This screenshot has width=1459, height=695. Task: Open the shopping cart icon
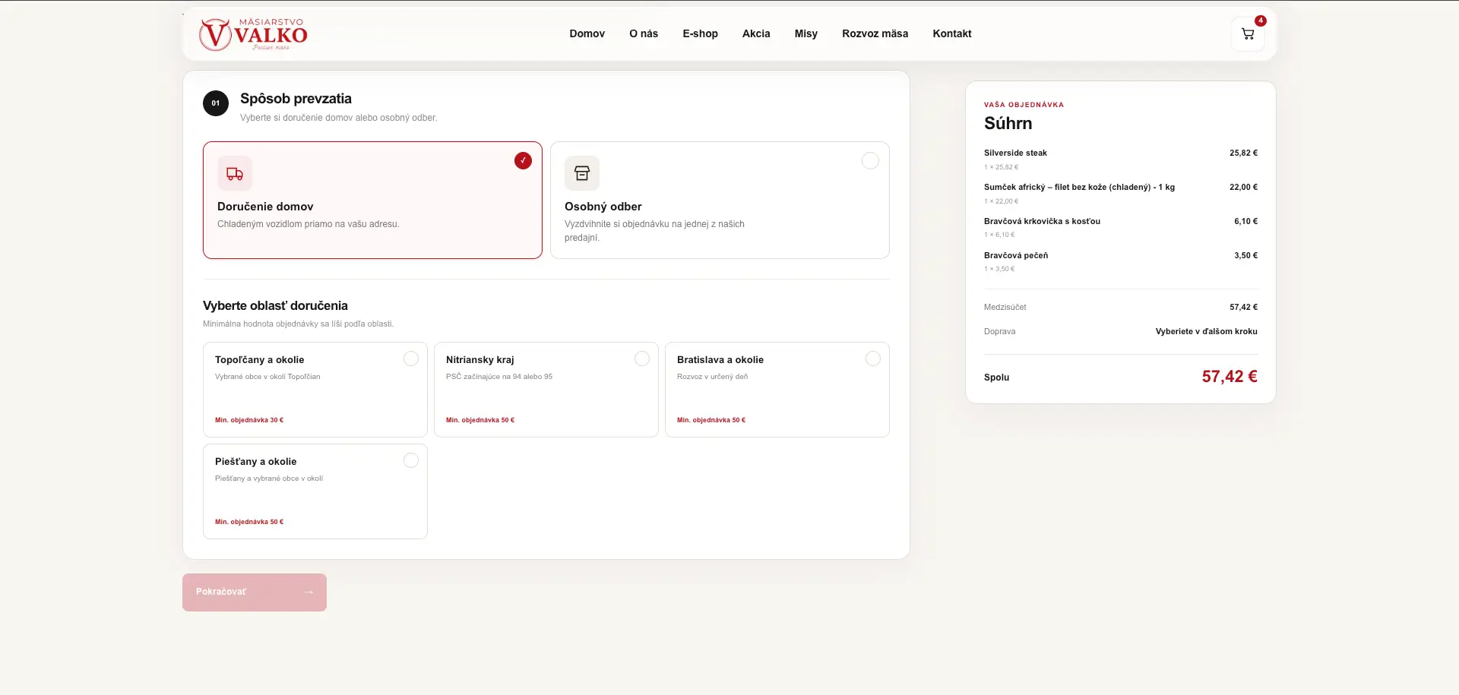[1248, 34]
